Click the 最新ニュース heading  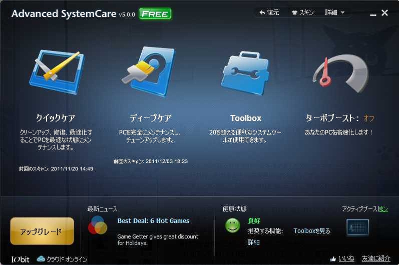(102, 209)
